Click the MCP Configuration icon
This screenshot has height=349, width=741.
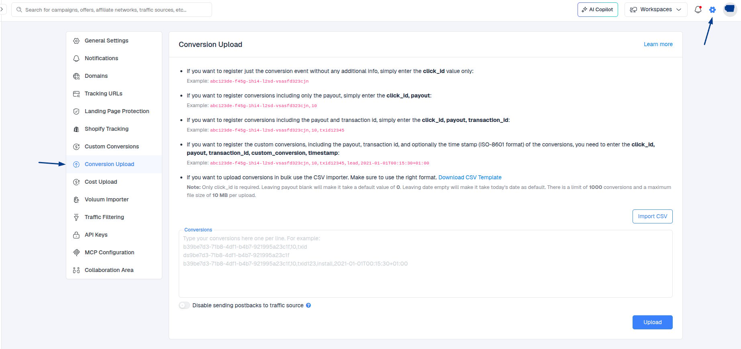tap(76, 253)
